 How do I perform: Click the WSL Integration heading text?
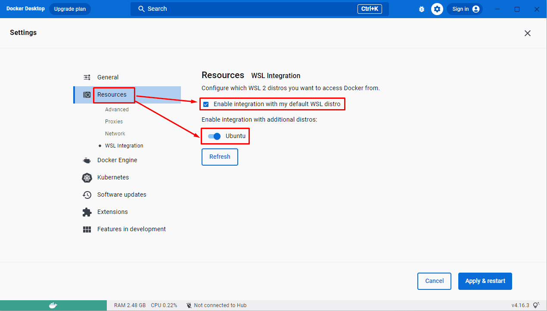[276, 75]
